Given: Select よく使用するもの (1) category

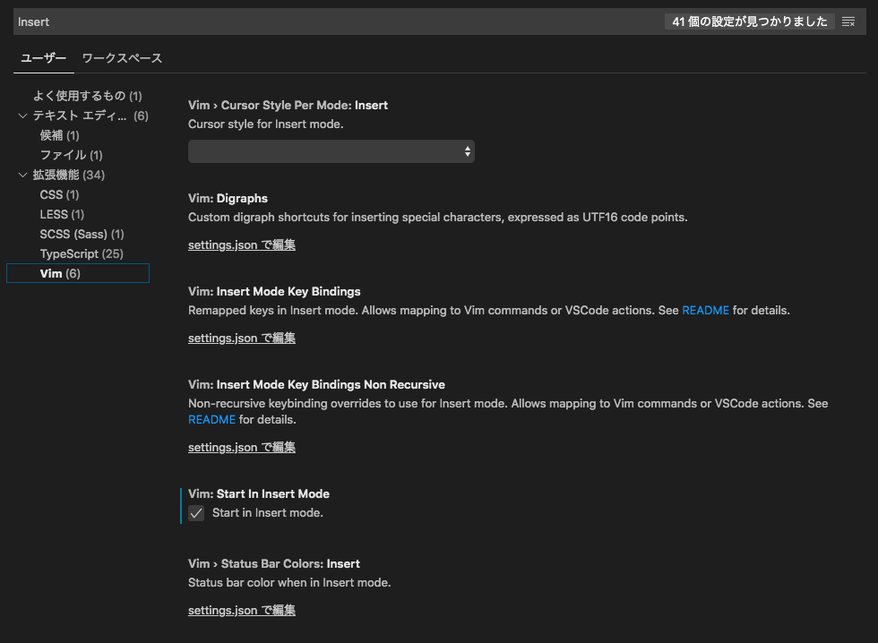Looking at the screenshot, I should pyautogui.click(x=88, y=96).
